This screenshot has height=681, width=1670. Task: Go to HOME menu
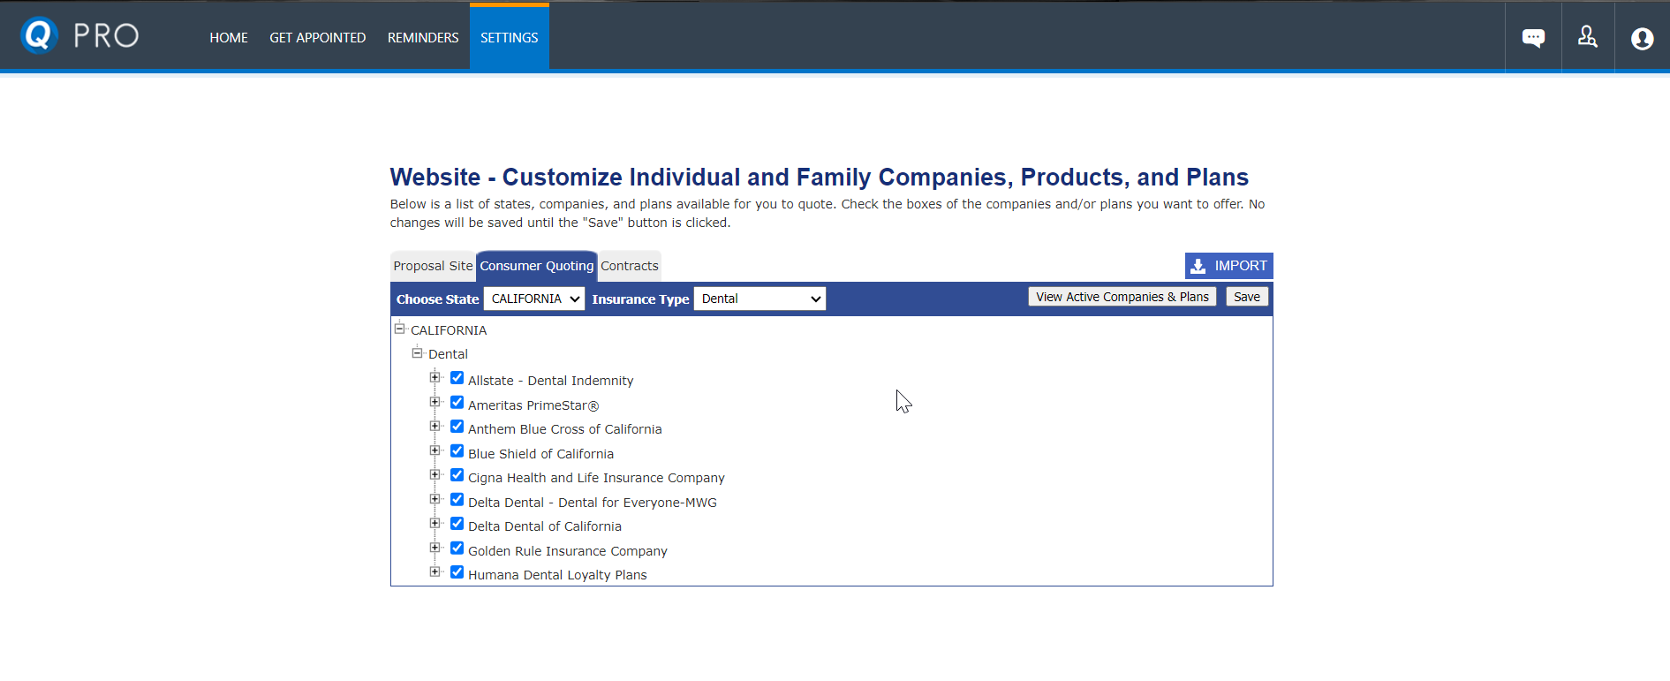(229, 37)
